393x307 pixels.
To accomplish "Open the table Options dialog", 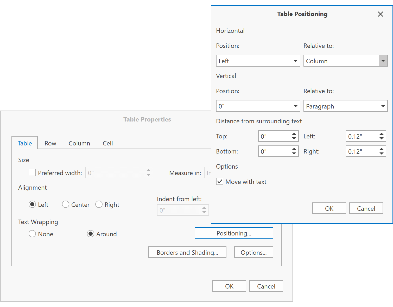I will tap(253, 252).
